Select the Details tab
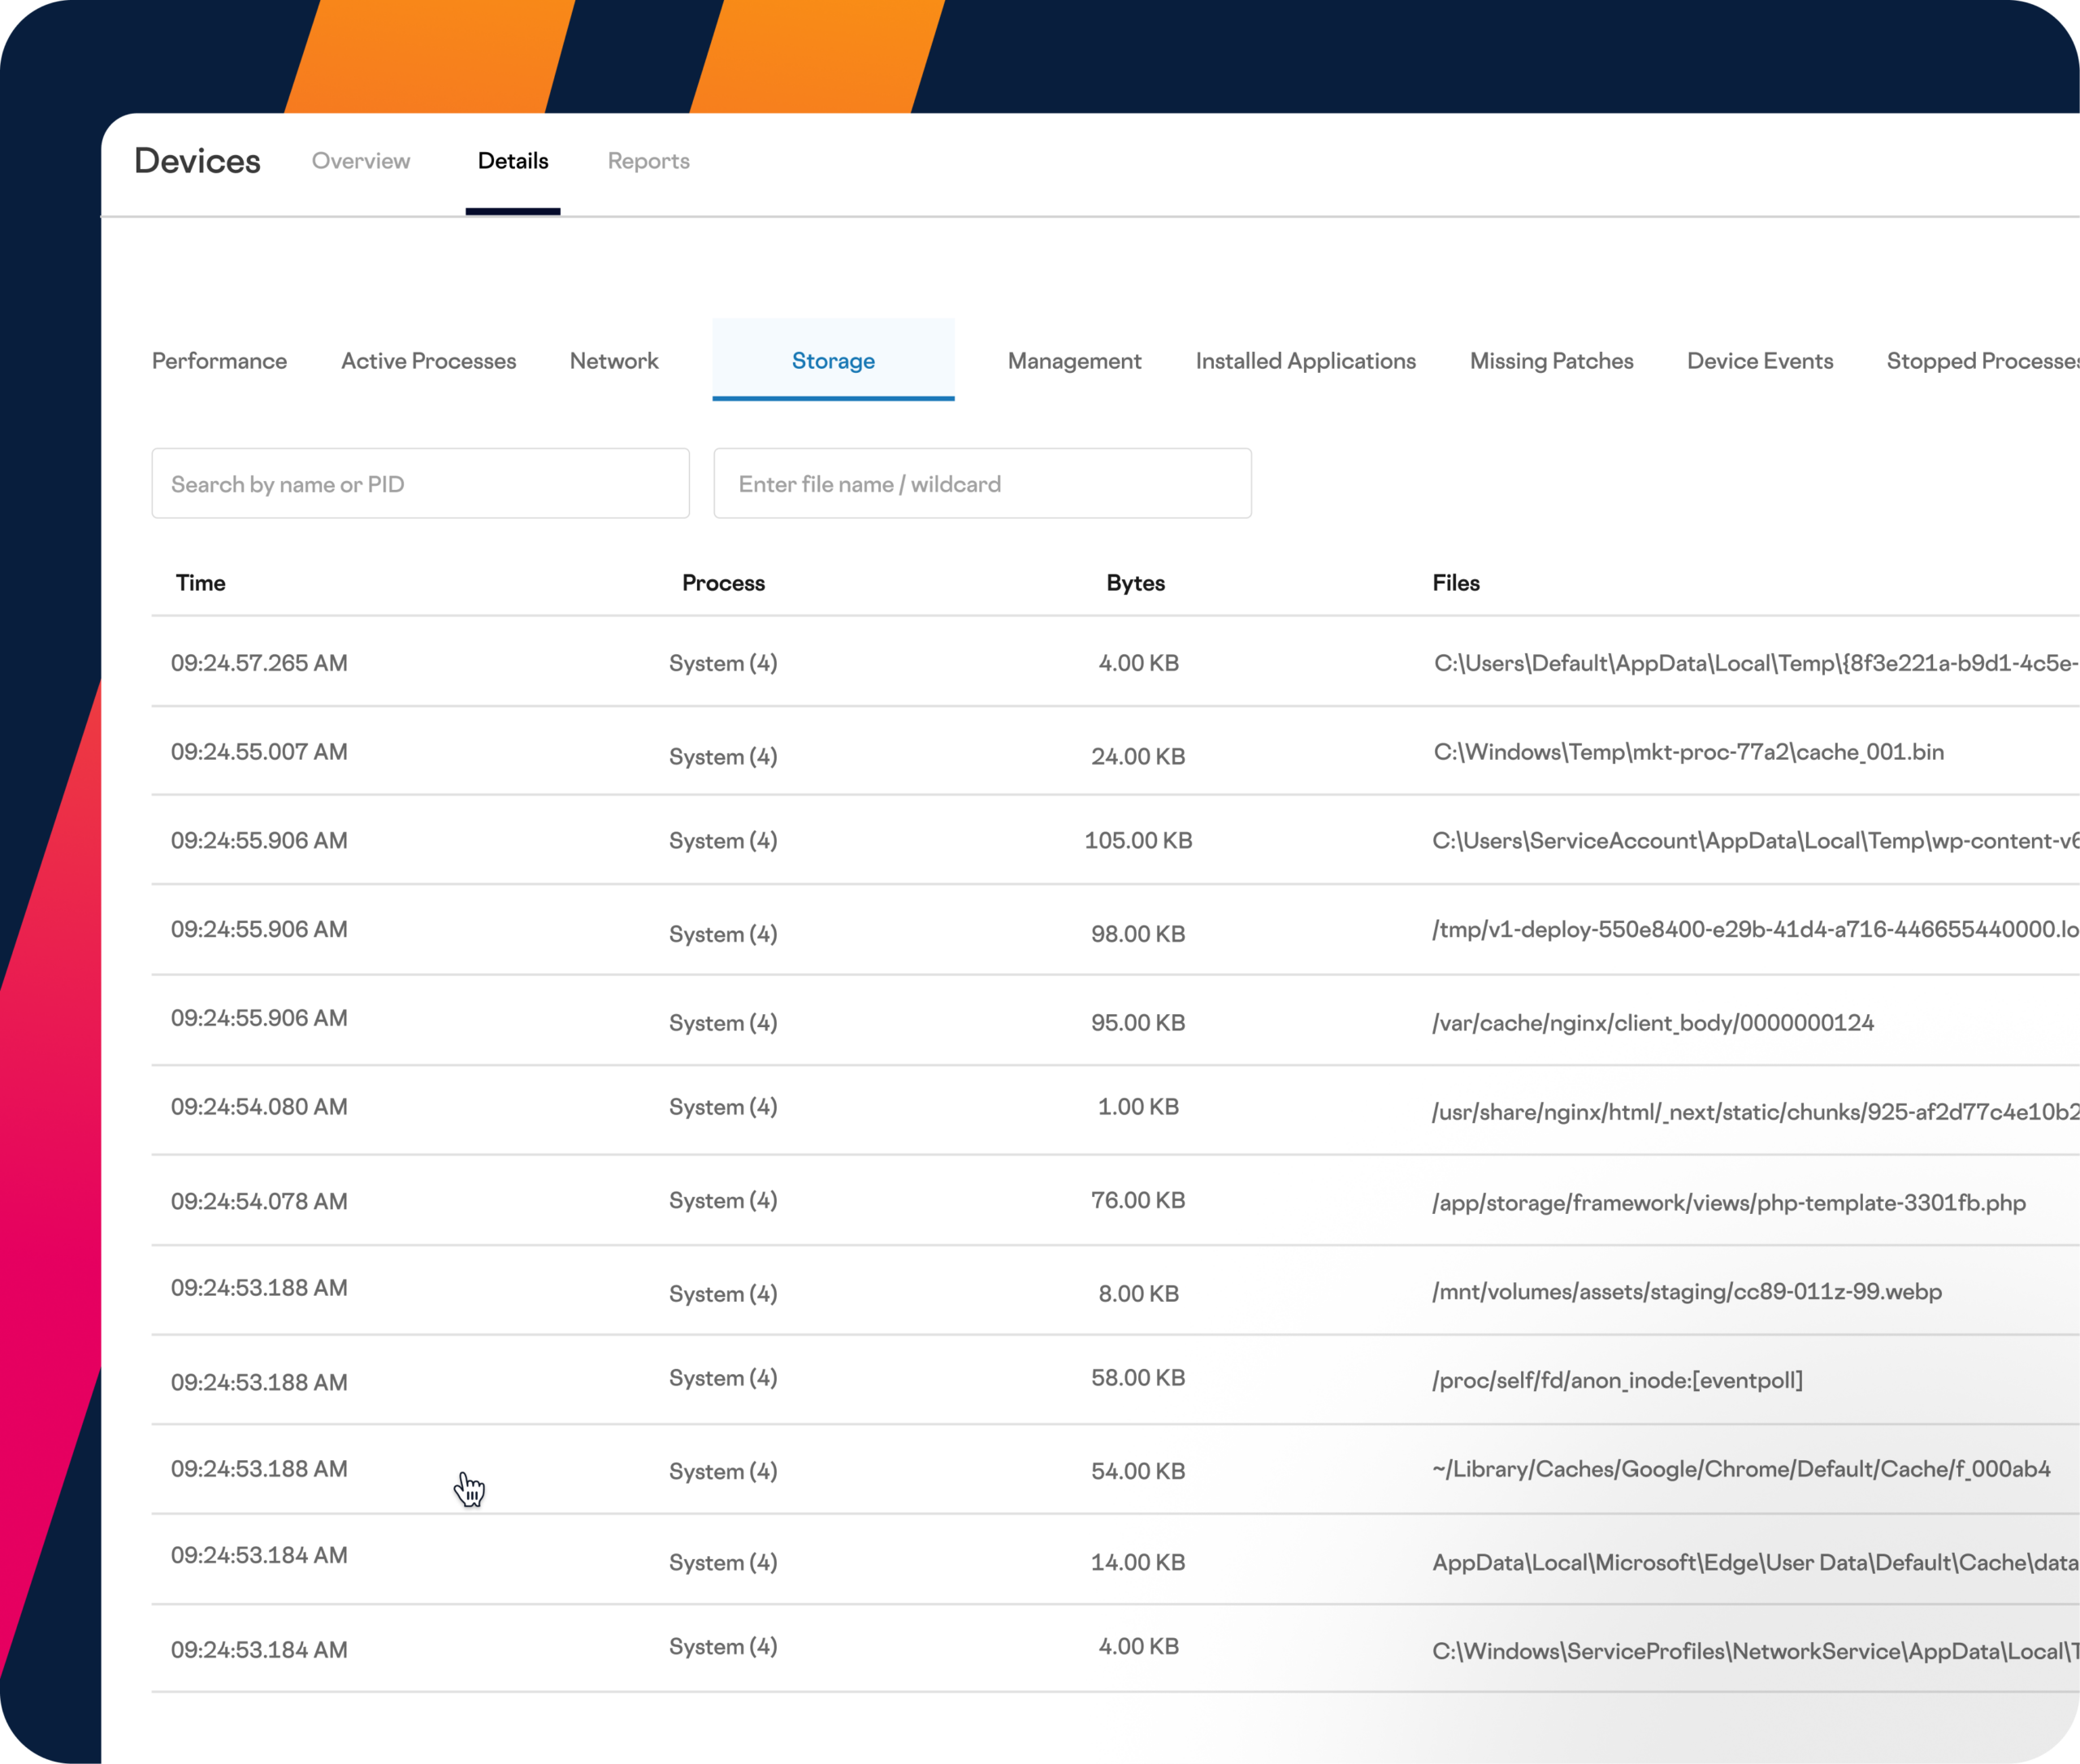Image resolution: width=2080 pixels, height=1764 pixels. pyautogui.click(x=512, y=161)
